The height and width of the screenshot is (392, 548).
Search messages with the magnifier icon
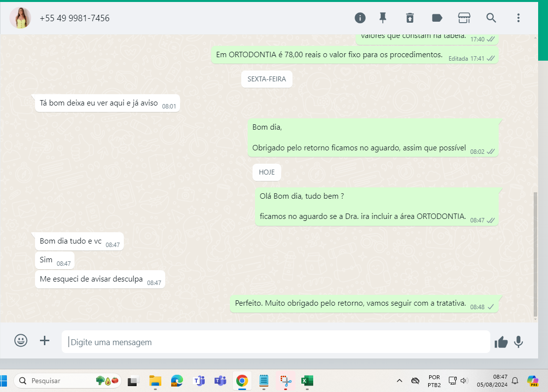pyautogui.click(x=491, y=18)
